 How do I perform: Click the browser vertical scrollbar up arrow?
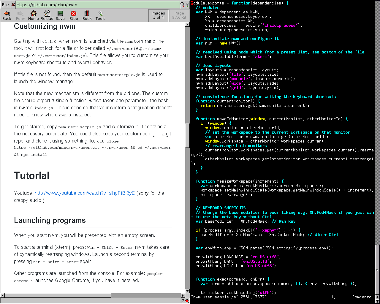[188, 25]
